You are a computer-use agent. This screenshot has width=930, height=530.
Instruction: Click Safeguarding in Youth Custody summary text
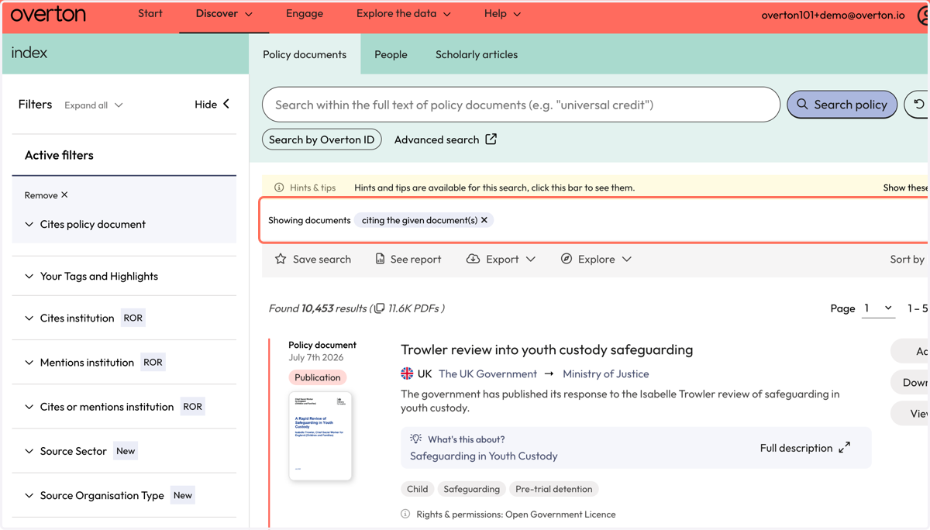point(484,456)
